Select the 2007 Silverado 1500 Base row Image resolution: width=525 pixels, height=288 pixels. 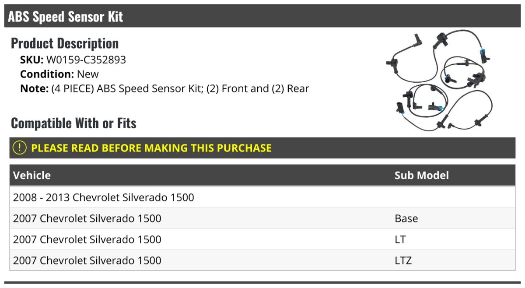pyautogui.click(x=262, y=218)
